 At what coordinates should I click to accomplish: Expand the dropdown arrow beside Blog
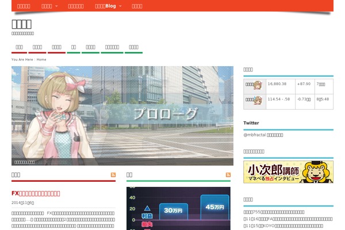coord(120,6)
